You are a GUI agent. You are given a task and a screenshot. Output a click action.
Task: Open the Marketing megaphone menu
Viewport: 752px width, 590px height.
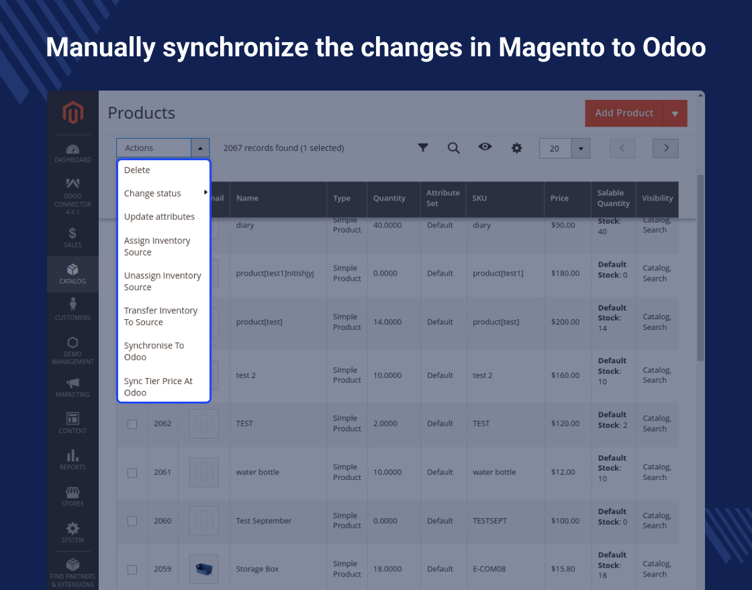(73, 388)
